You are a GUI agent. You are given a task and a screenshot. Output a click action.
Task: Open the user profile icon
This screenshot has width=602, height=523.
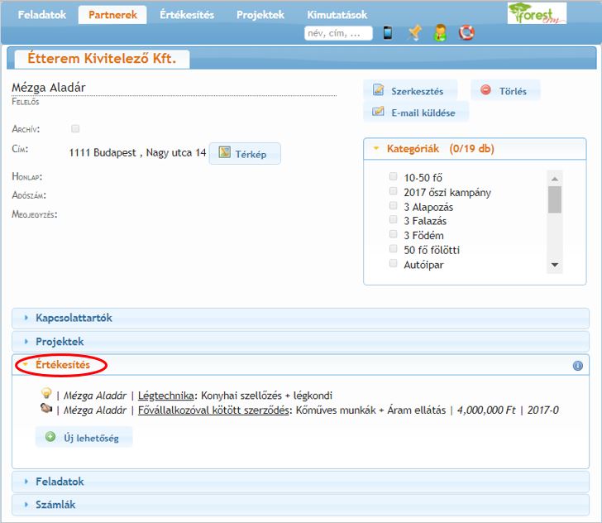tap(442, 33)
